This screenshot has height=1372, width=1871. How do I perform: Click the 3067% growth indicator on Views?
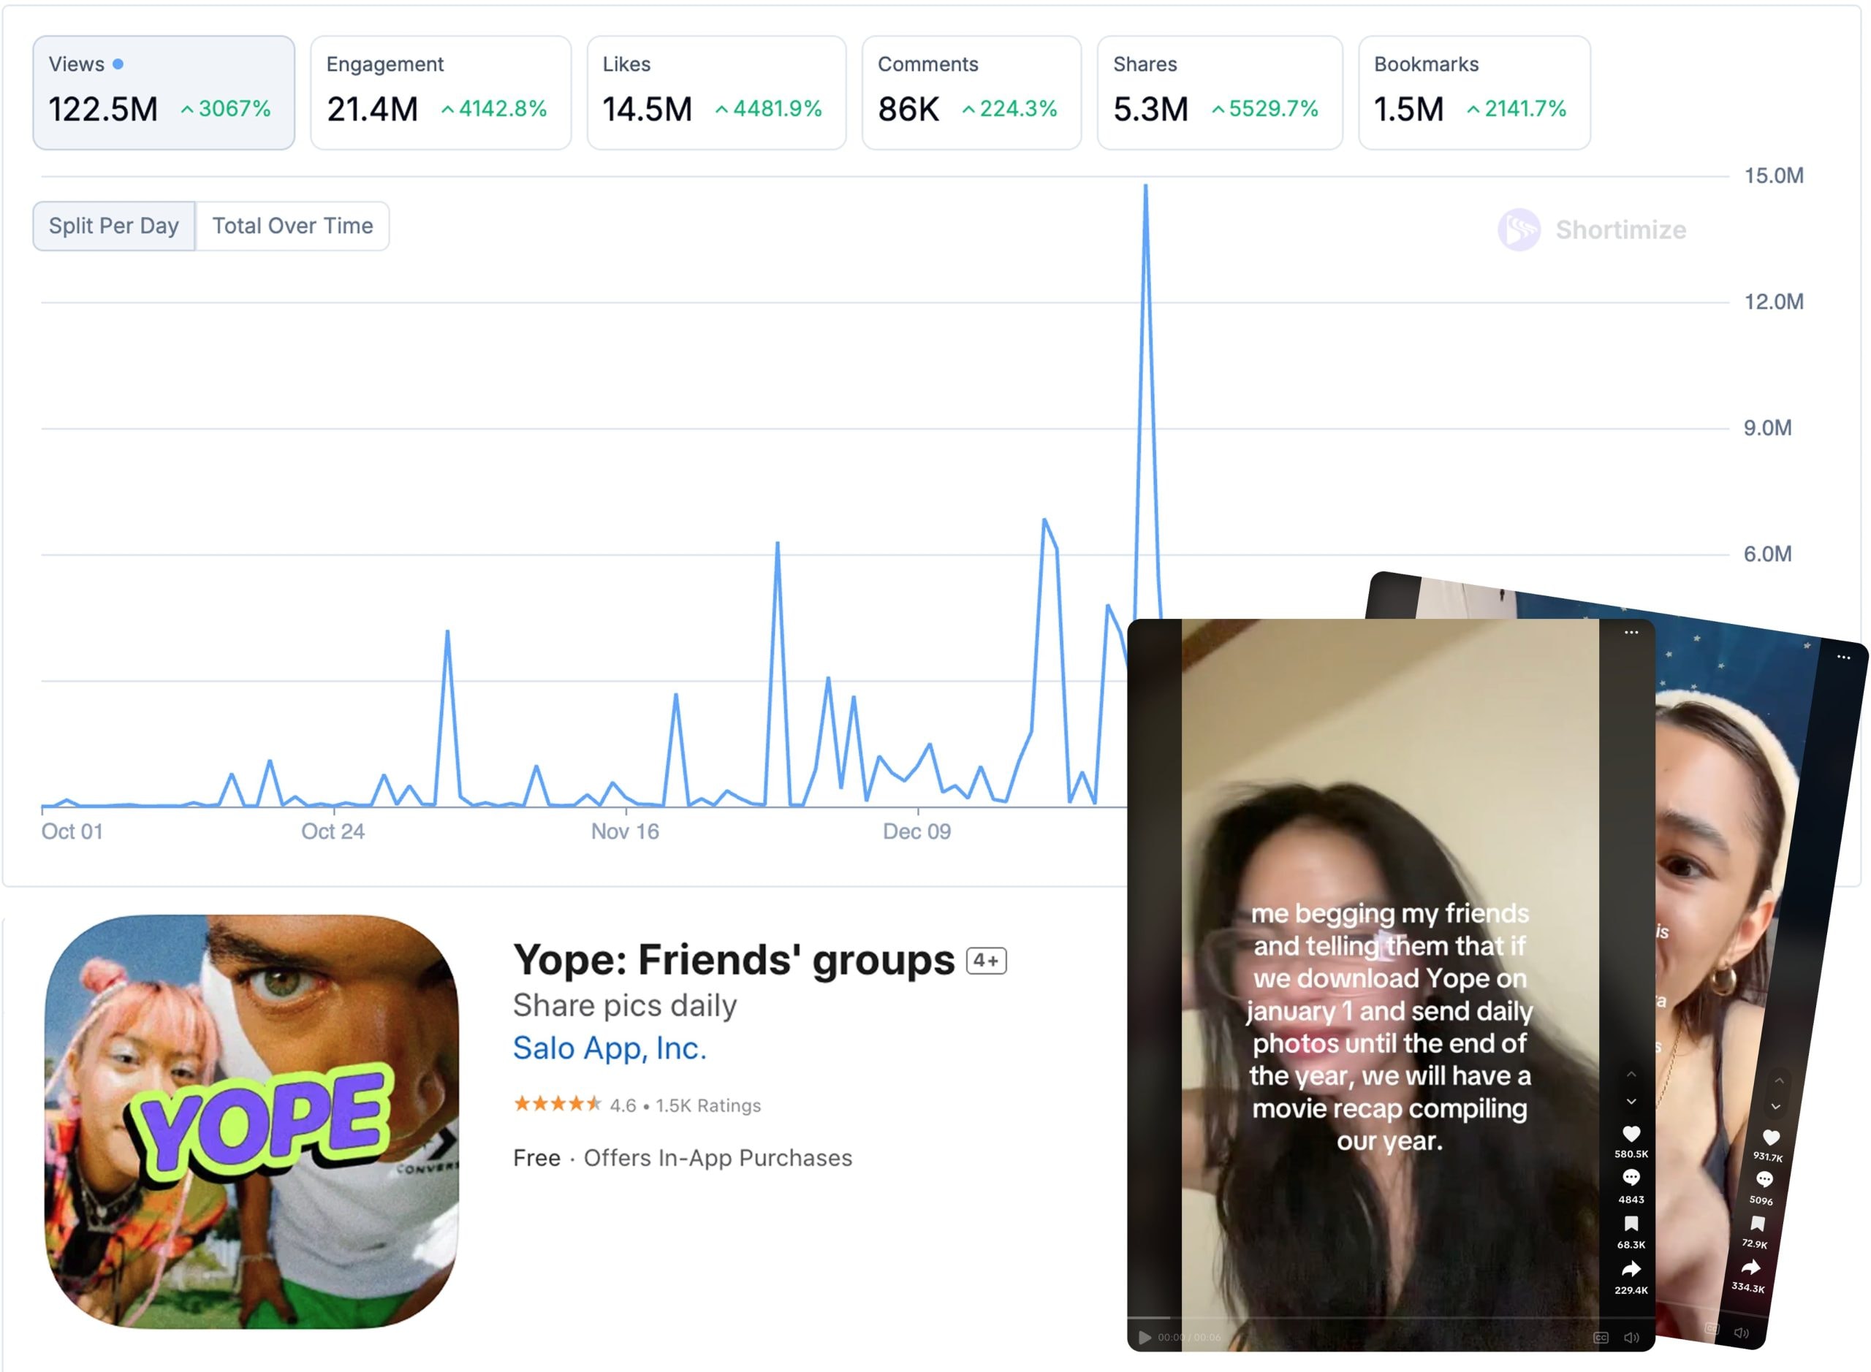[x=226, y=109]
